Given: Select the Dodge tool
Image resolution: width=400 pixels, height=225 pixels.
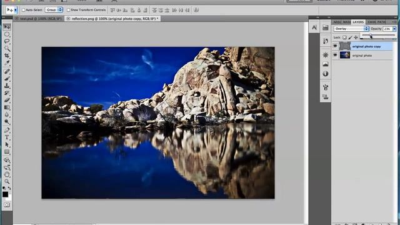Looking at the screenshot, I should click(x=7, y=122).
